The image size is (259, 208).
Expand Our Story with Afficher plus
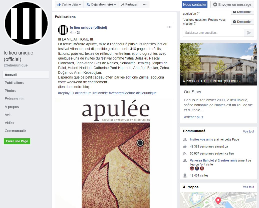pyautogui.click(x=193, y=117)
